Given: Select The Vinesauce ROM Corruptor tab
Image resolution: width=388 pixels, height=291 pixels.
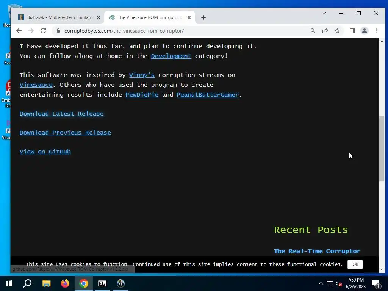Looking at the screenshot, I should coord(150,17).
